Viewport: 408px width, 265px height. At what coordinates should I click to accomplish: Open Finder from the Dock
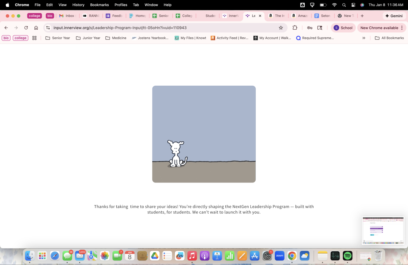30,255
